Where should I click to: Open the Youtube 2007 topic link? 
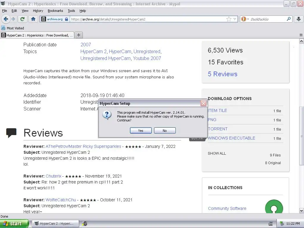(x=147, y=58)
